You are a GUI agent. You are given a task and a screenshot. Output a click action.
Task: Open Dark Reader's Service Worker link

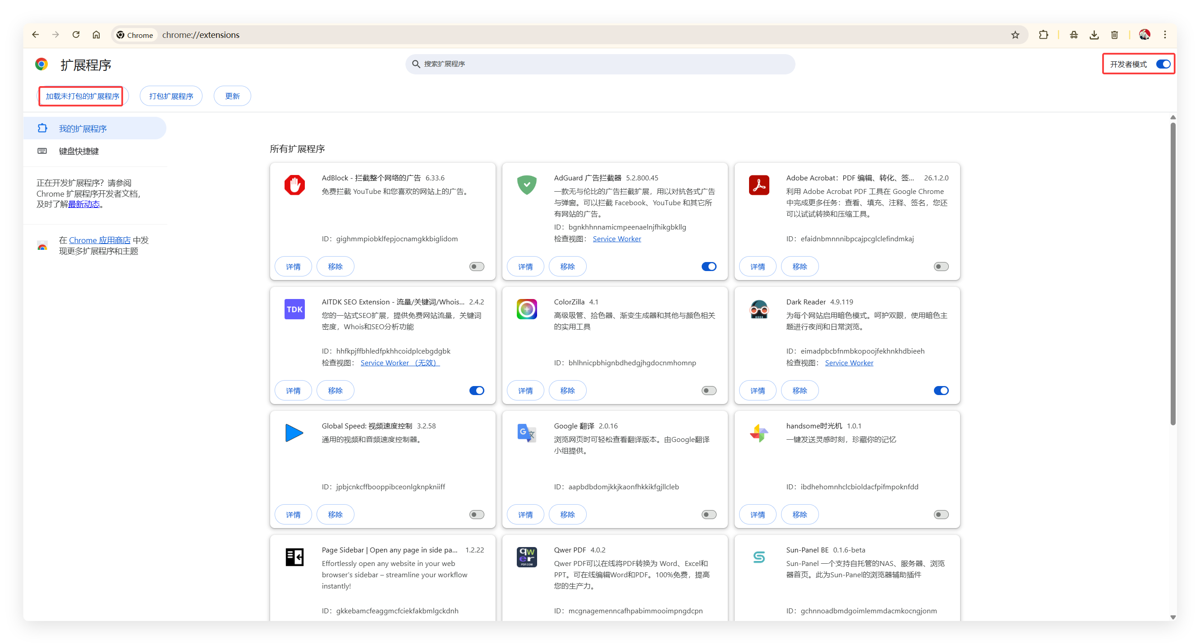[849, 363]
